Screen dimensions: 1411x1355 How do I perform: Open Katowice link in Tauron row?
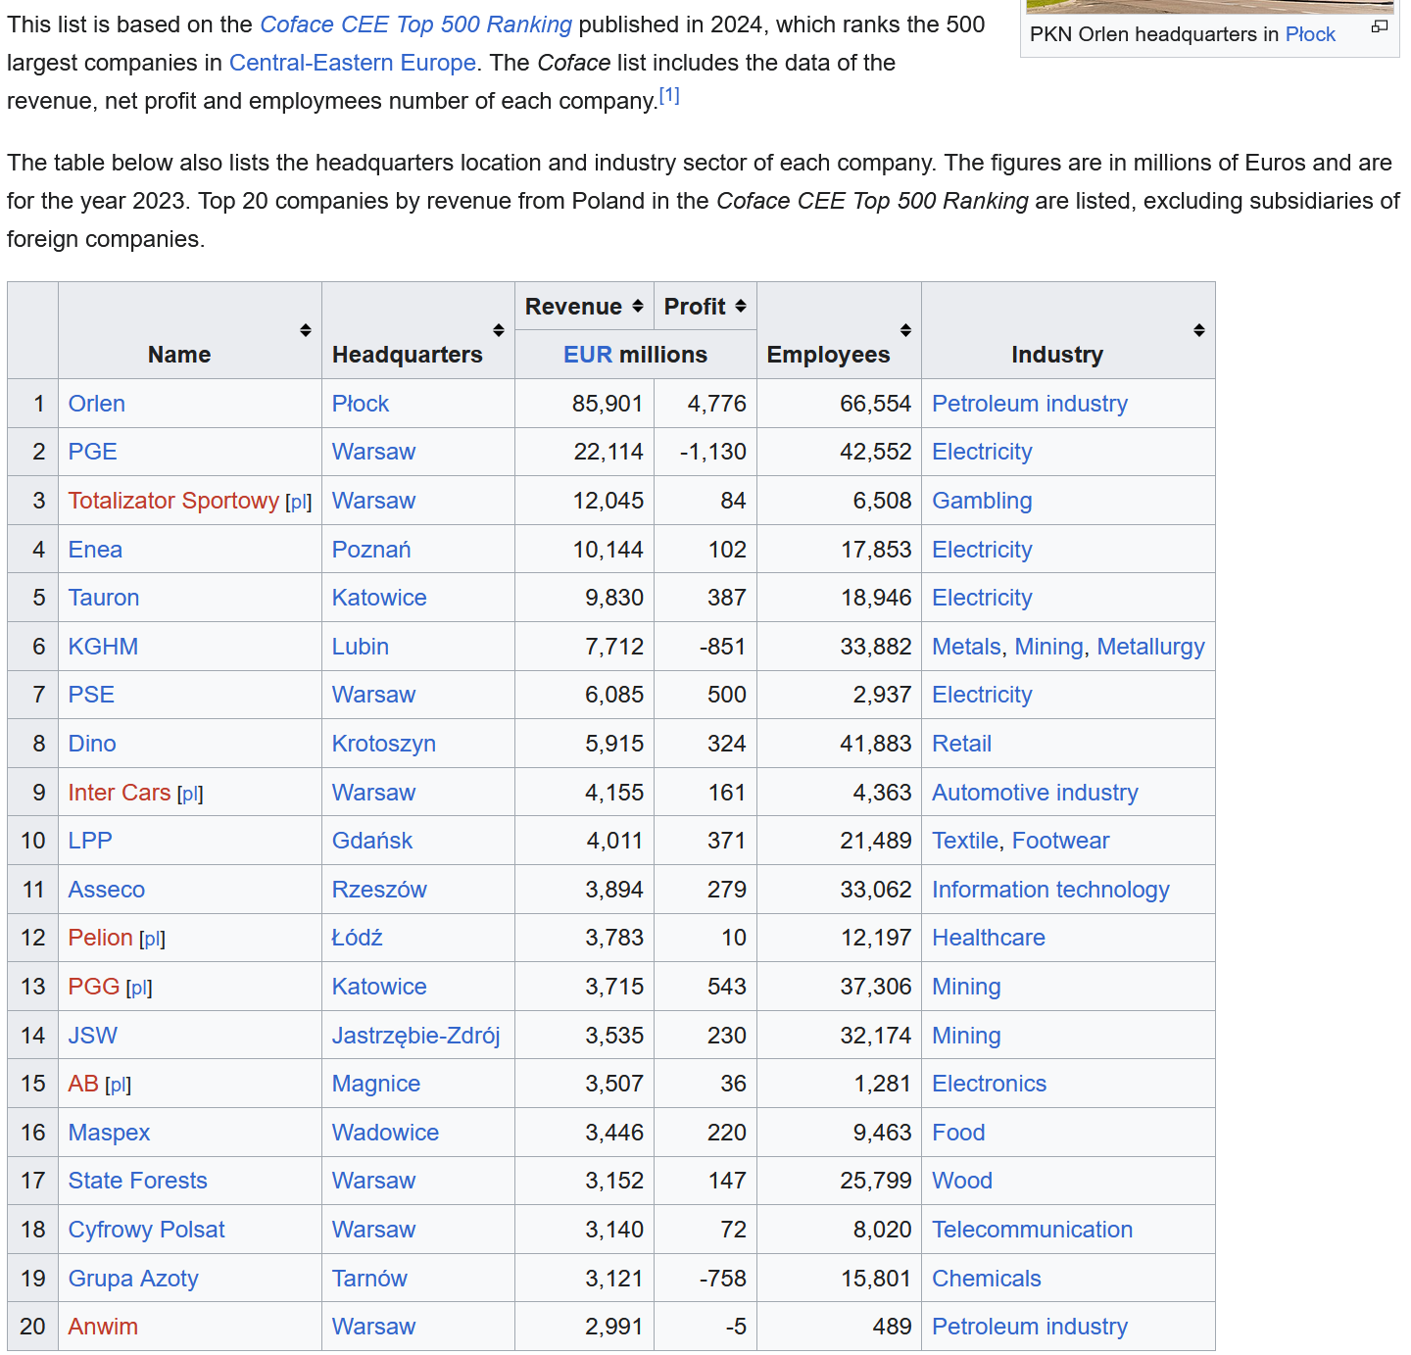[379, 598]
